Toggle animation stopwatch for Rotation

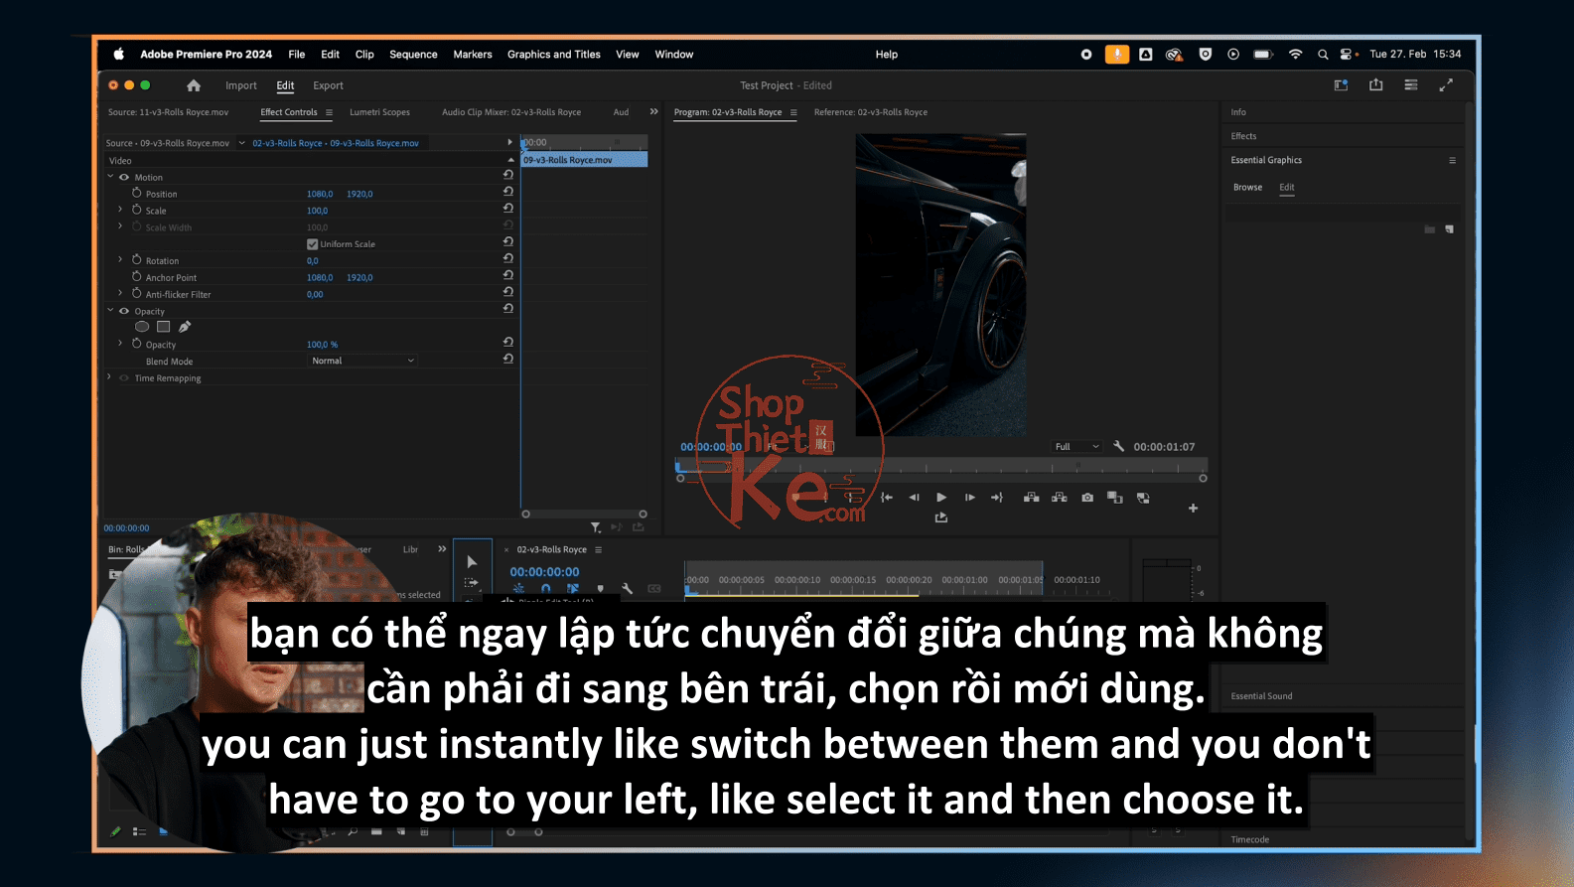(x=137, y=259)
